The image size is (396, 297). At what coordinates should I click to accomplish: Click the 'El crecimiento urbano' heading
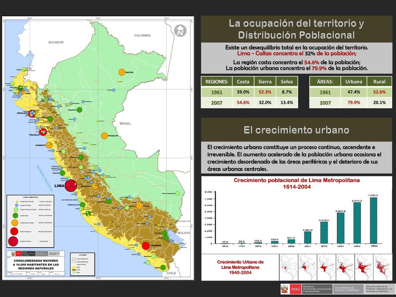pyautogui.click(x=297, y=130)
